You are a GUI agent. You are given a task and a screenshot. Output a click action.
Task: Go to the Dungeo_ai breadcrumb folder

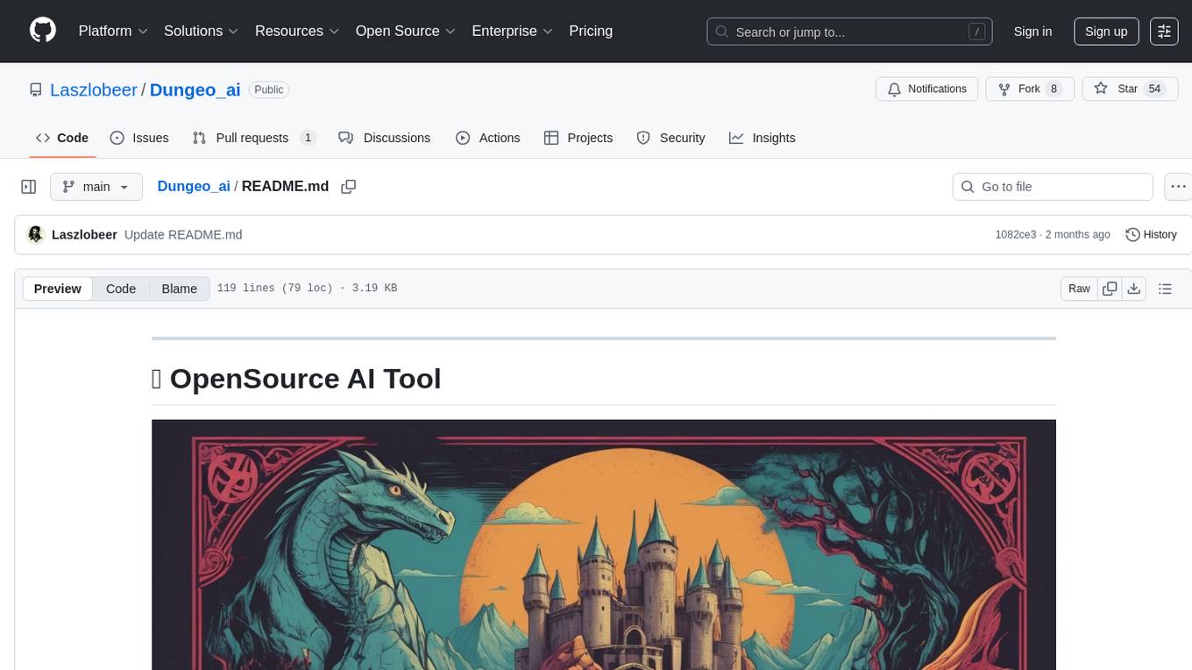(194, 186)
